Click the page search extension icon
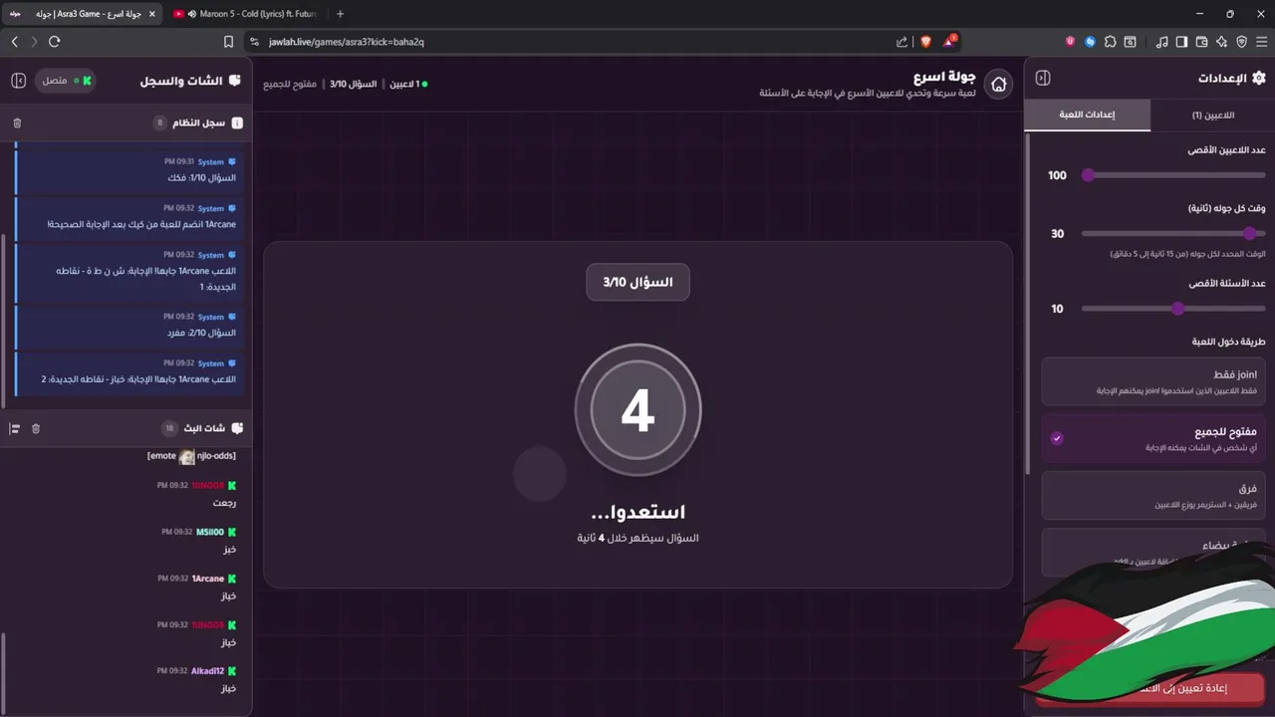The width and height of the screenshot is (1275, 717). (1130, 42)
